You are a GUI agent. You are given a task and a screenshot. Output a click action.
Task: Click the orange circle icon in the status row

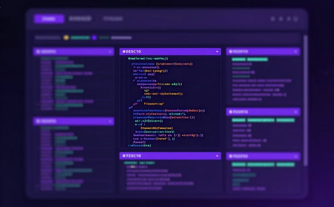[x=66, y=38]
